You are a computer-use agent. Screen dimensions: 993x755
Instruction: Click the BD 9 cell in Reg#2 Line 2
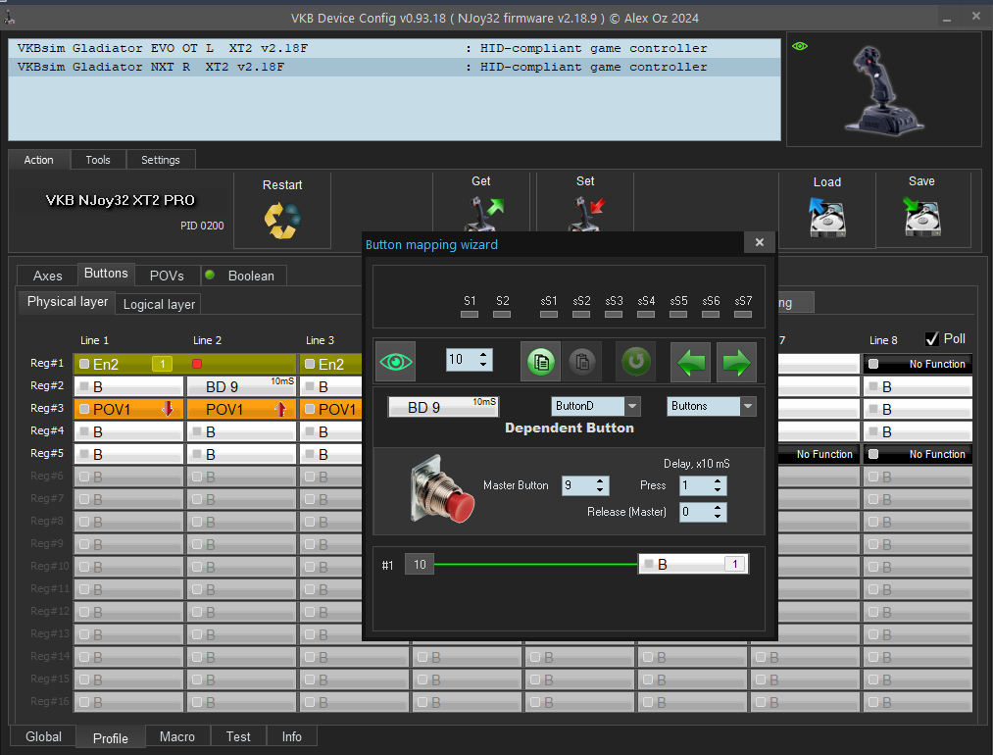[x=242, y=386]
